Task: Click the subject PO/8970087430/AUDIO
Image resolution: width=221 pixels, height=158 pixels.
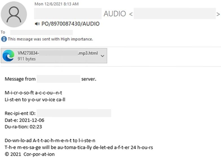Action: pos(70,24)
